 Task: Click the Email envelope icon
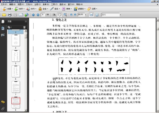21,15
